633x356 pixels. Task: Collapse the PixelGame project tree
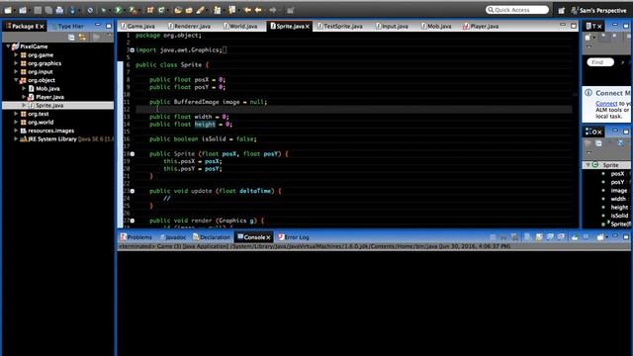[x=8, y=46]
